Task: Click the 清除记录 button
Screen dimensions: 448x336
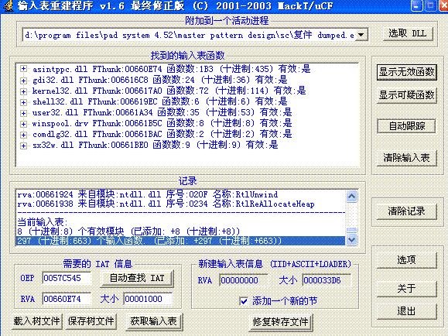Action: 406,211
